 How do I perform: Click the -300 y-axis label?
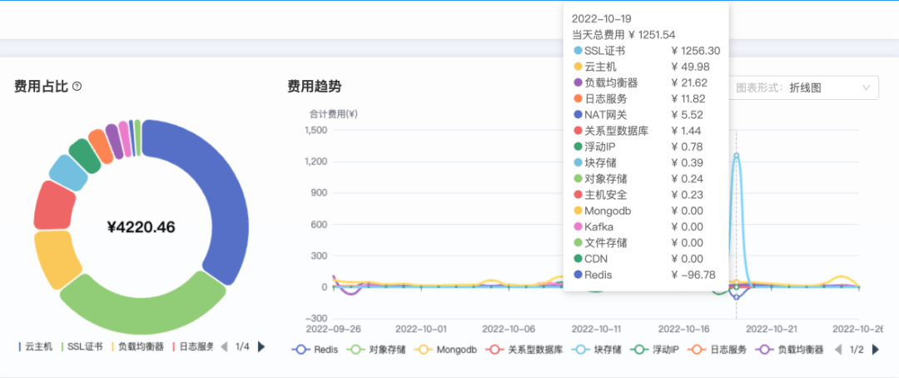click(316, 318)
